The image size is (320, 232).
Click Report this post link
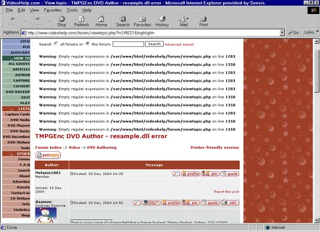(x=226, y=192)
